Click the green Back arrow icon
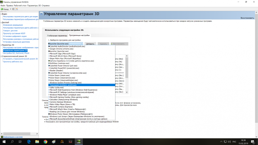This screenshot has width=258, height=145. click(x=2, y=9)
